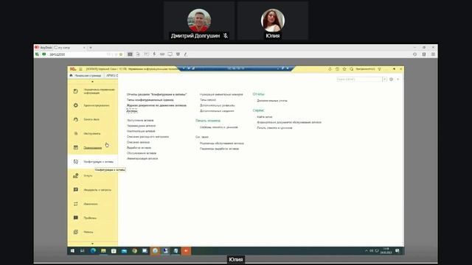Click the search magnifier in 1C header
Screen dimensions: 472x265
pos(351,69)
